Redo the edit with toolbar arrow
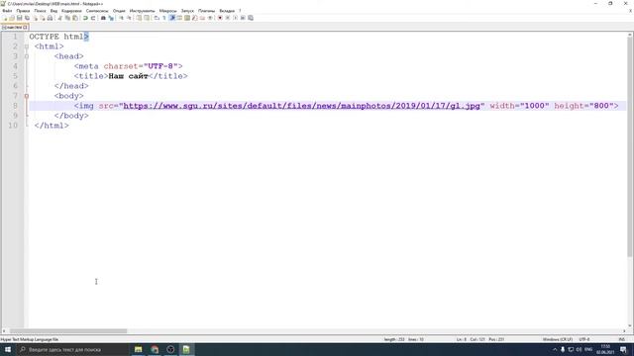The image size is (634, 356). tap(93, 18)
